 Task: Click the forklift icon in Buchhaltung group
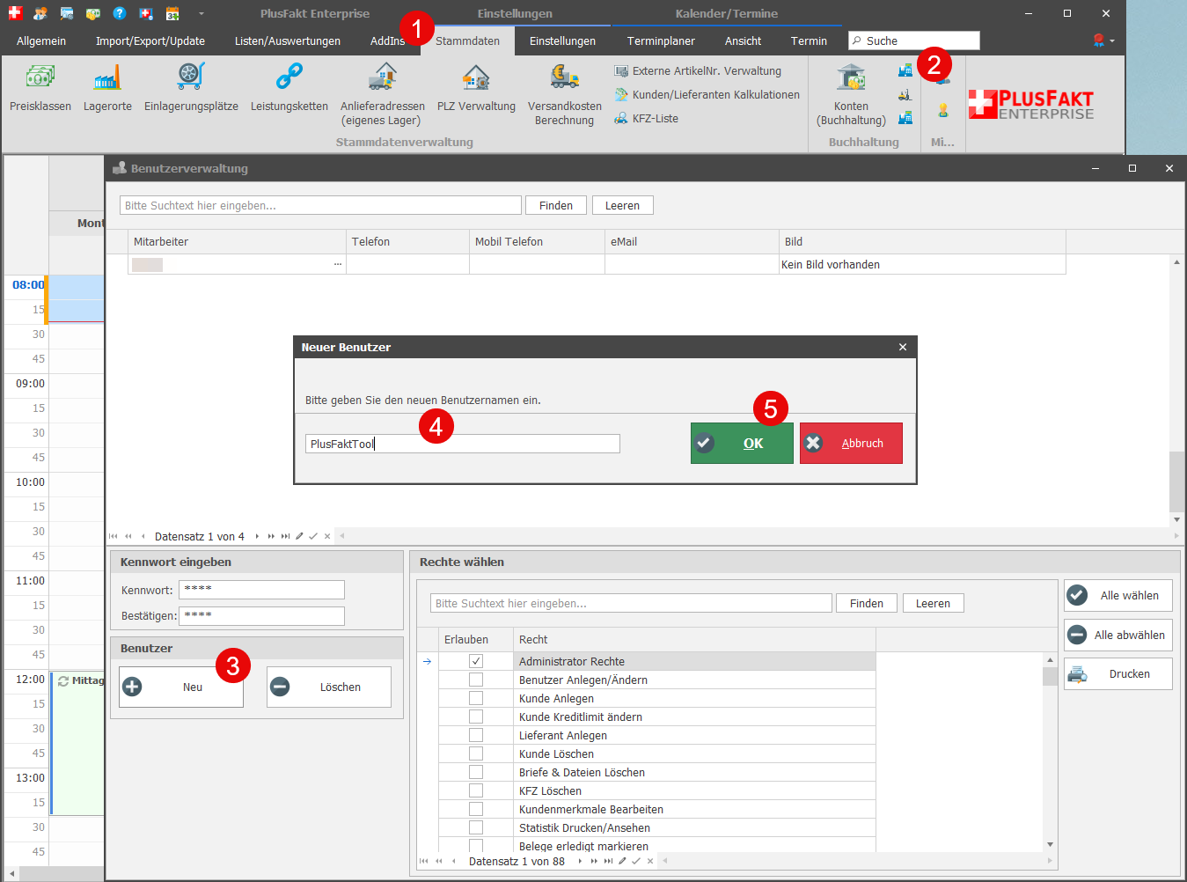[x=905, y=94]
